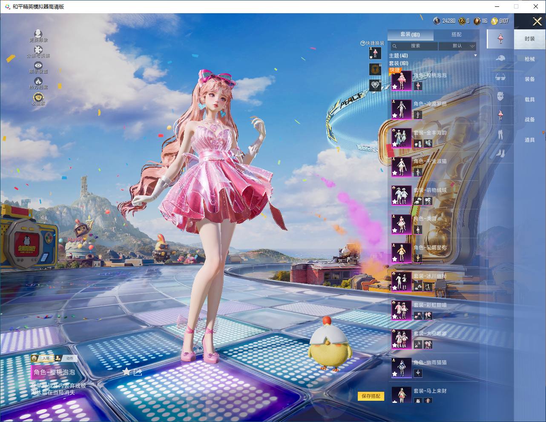The width and height of the screenshot is (546, 422).
Task: Expand the 主题 (40) section arrow
Action: point(475,56)
